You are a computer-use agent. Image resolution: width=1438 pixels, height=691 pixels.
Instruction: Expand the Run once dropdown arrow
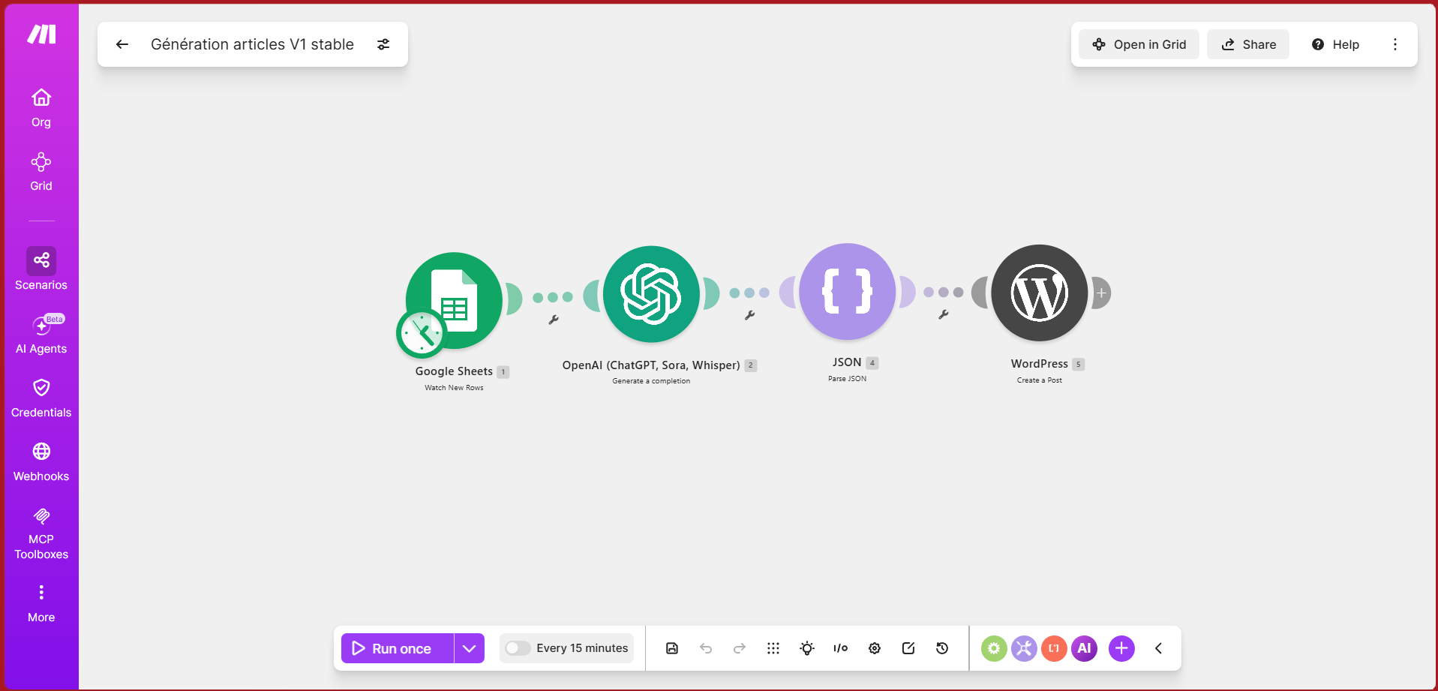470,648
